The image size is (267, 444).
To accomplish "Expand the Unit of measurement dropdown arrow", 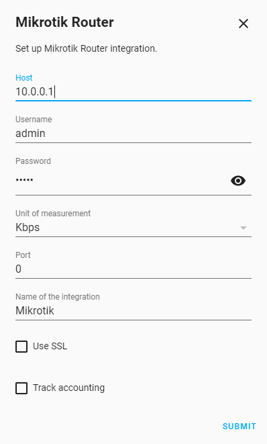I will pos(244,228).
